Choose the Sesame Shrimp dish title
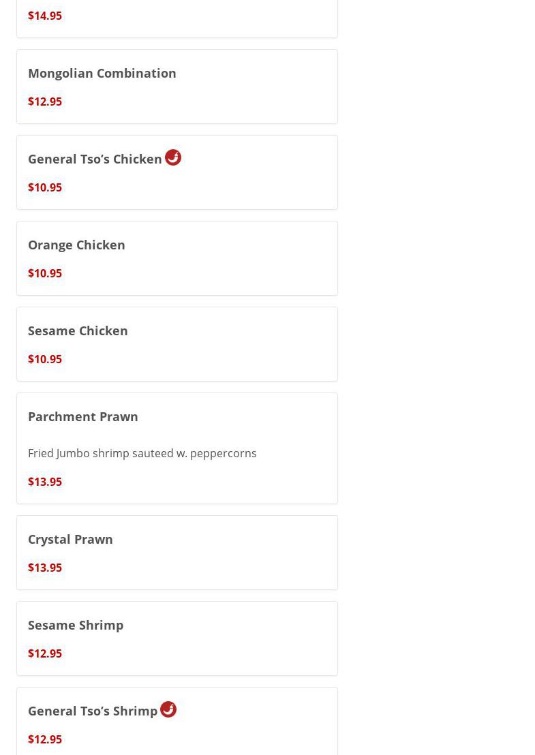The image size is (535, 755). (x=76, y=625)
